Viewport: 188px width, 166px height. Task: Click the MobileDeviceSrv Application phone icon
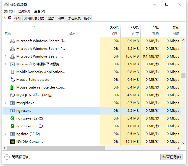point(12,72)
